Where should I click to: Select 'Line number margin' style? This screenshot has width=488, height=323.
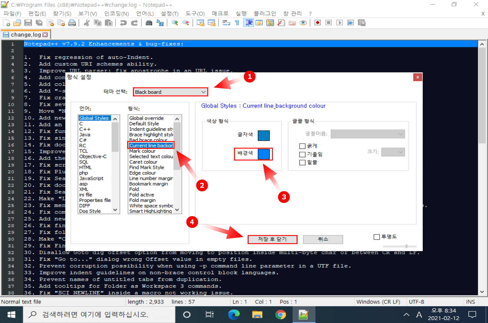point(151,178)
